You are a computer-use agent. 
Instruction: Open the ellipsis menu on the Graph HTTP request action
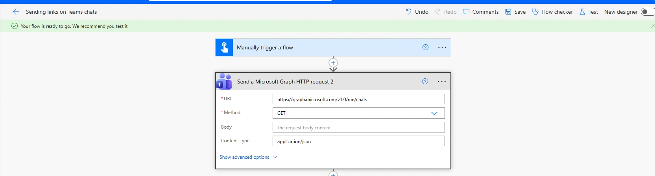pyautogui.click(x=442, y=82)
